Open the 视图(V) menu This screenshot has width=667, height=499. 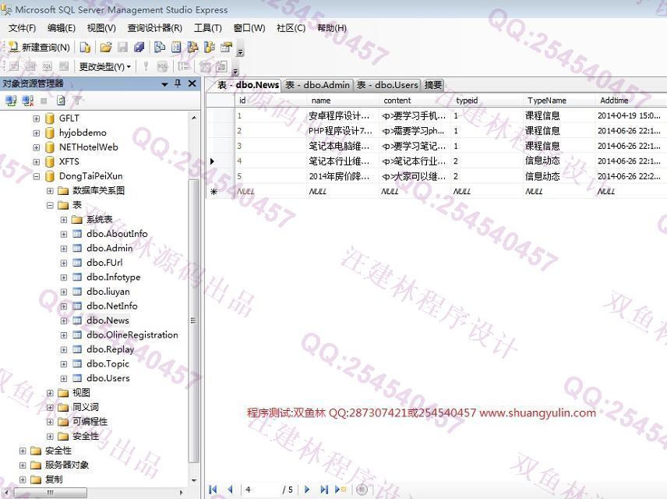(101, 28)
